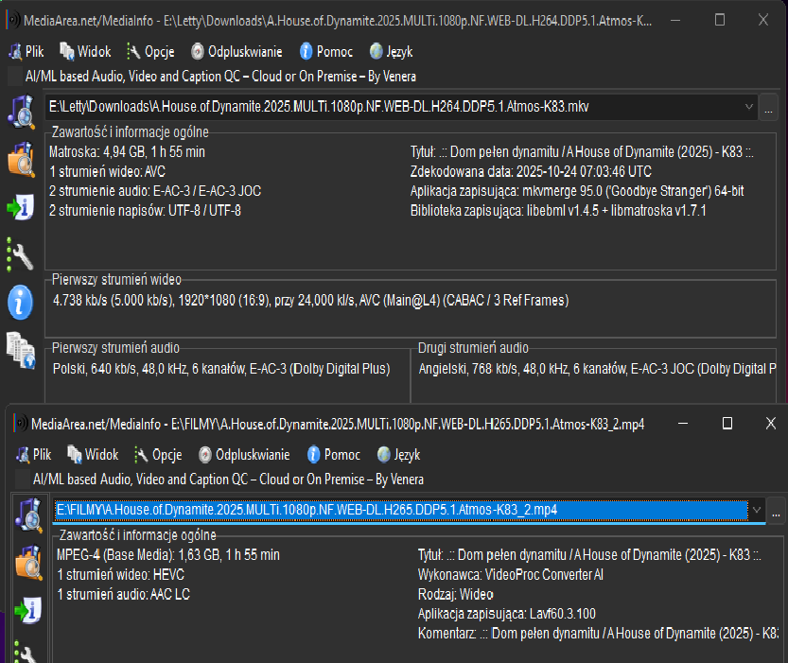Click the green export icon in the lower window

(x=27, y=610)
